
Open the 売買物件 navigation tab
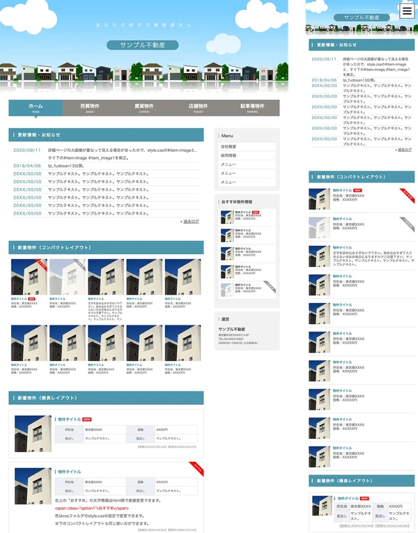[x=90, y=107]
